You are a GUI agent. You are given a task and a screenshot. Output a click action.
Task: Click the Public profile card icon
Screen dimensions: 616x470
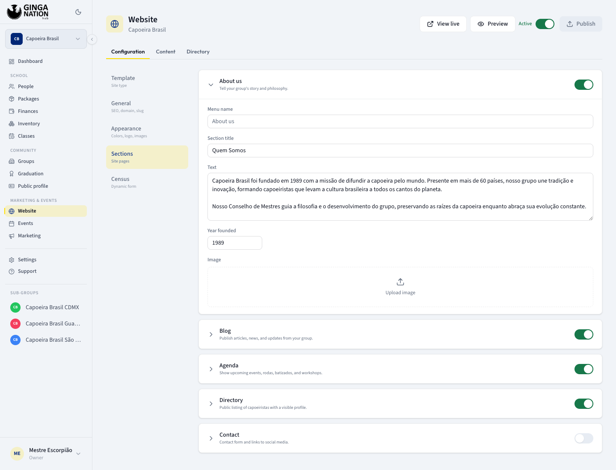click(12, 186)
